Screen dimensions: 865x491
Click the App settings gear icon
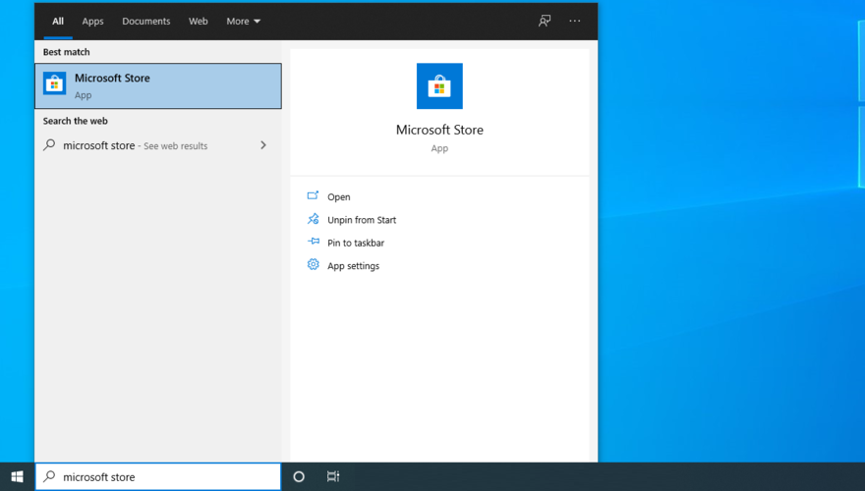(x=313, y=265)
